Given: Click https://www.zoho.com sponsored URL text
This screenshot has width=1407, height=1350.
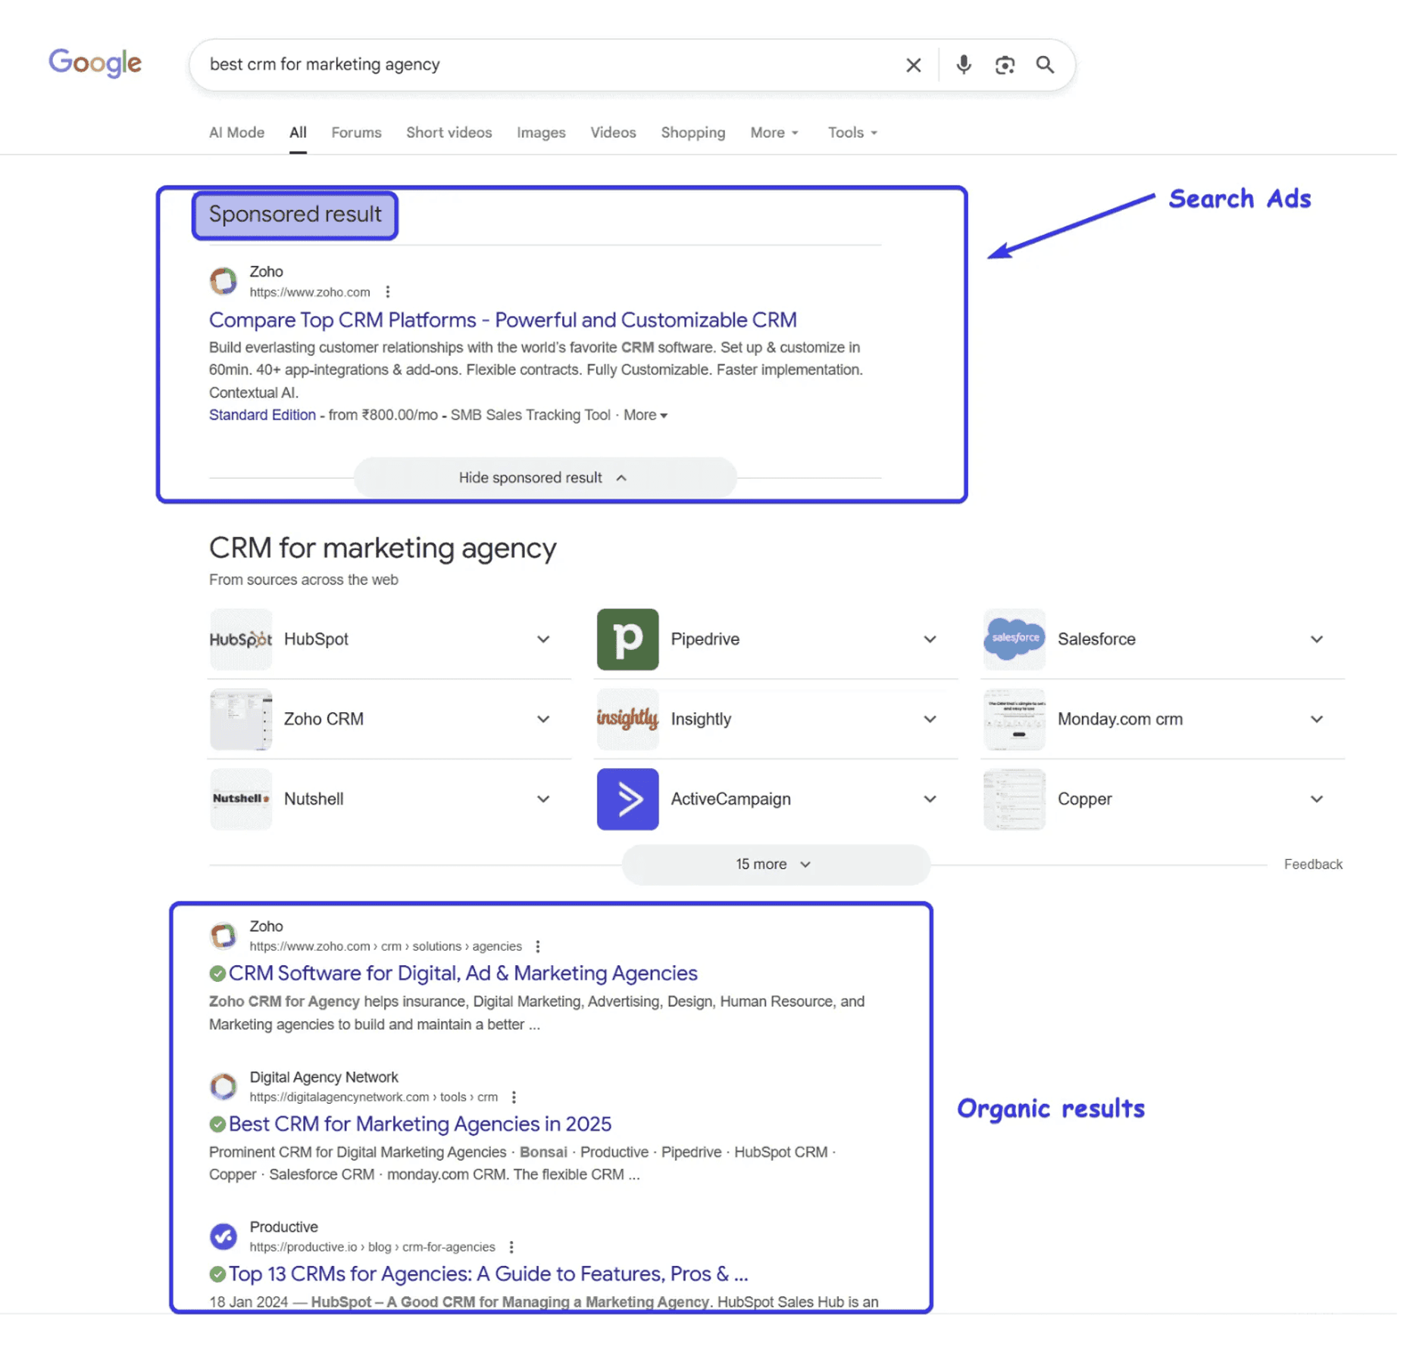Looking at the screenshot, I should point(310,292).
